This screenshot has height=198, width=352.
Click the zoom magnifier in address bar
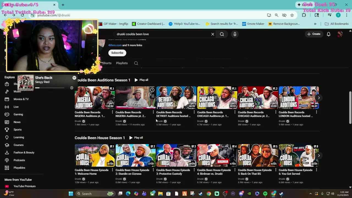click(x=277, y=15)
